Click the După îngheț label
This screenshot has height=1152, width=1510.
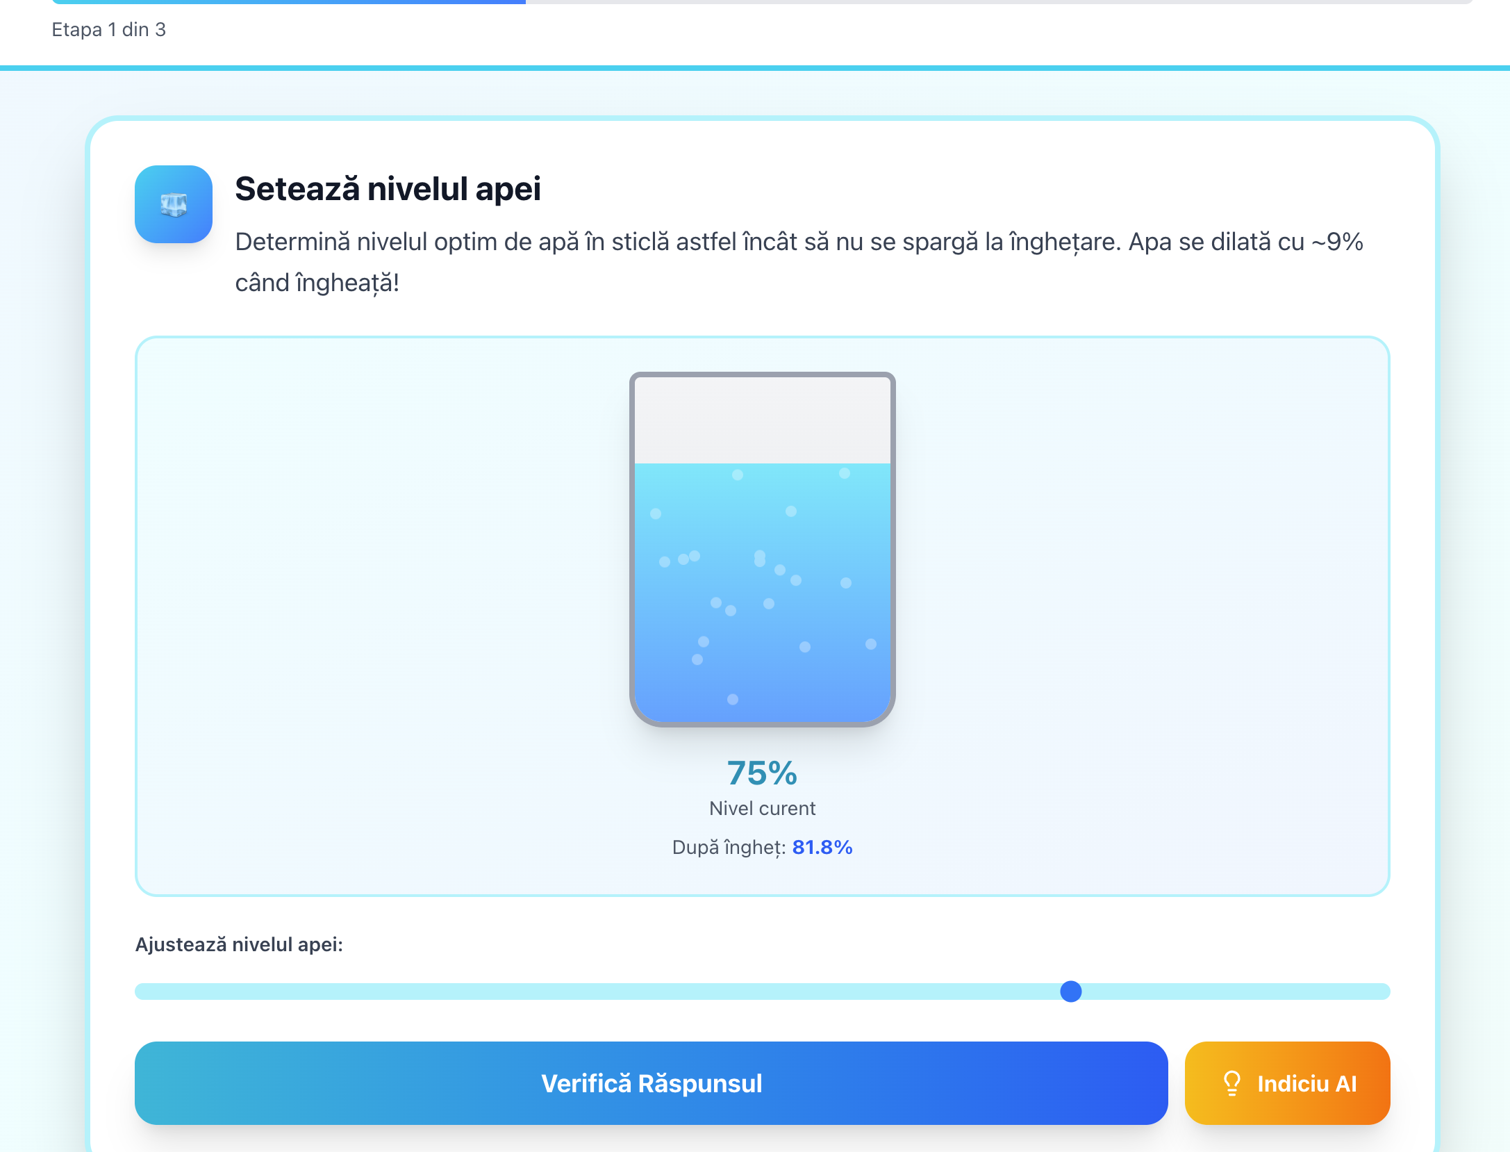pos(729,848)
